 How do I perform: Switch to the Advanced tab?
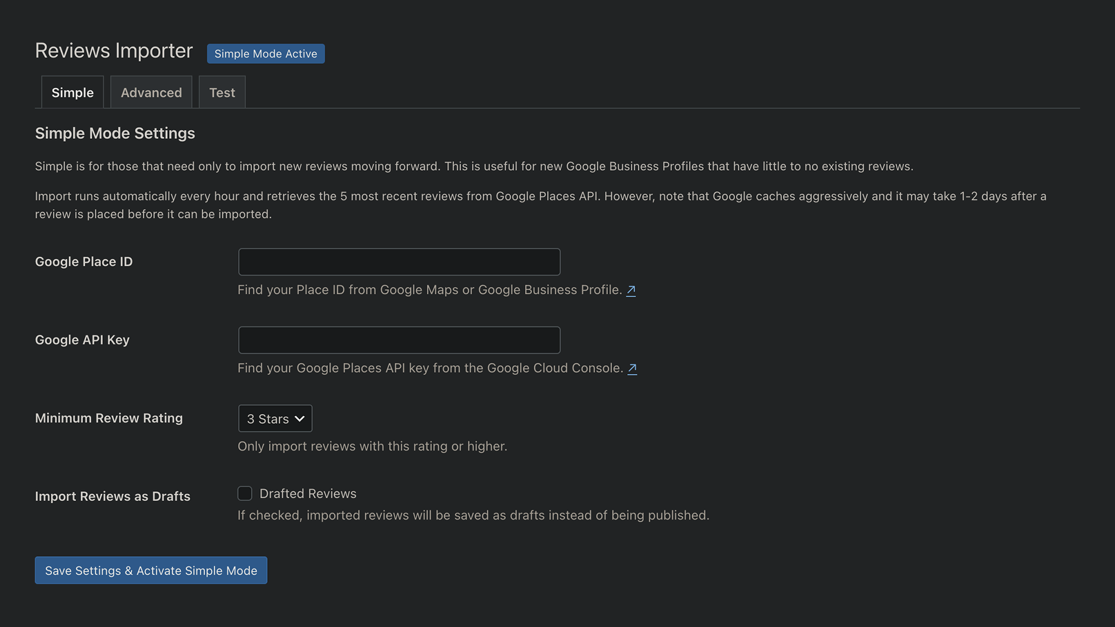tap(151, 92)
